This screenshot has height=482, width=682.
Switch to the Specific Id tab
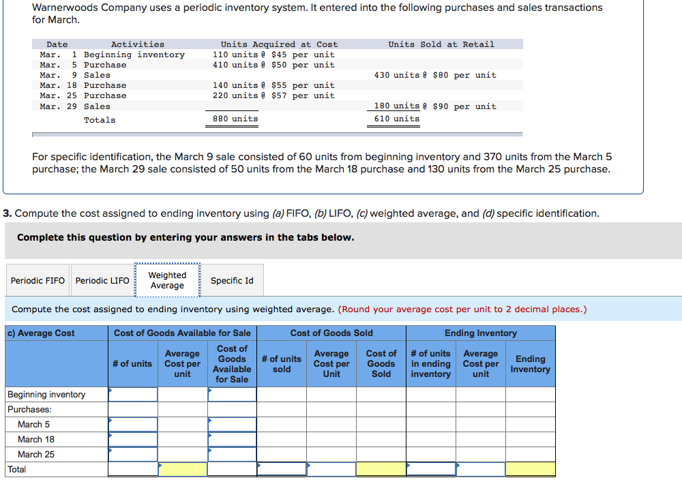coord(232,280)
